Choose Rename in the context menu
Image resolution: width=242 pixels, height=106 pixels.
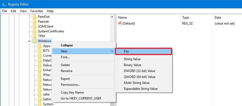point(84,71)
